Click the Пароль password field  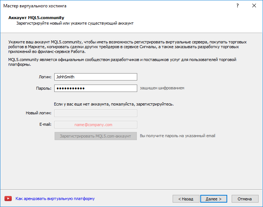tap(96, 88)
